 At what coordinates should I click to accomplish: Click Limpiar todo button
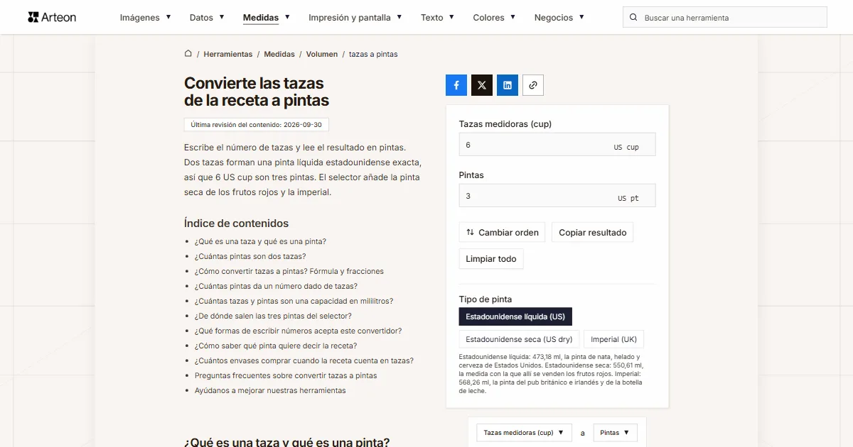coord(491,259)
